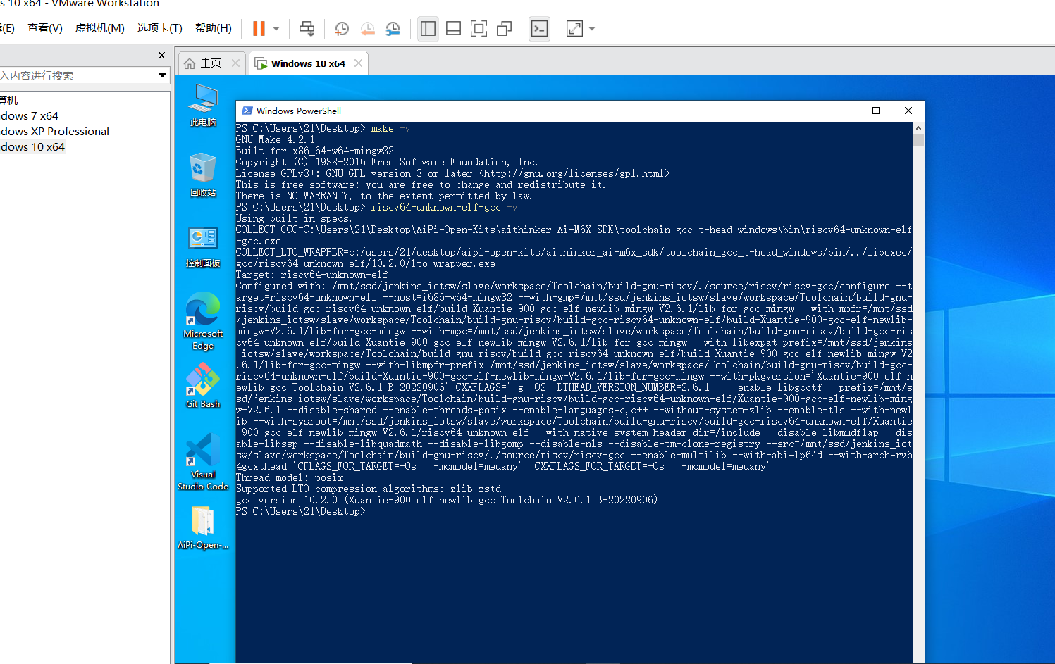The height and width of the screenshot is (664, 1055).
Task: Close the library sidebar panel
Action: (161, 55)
